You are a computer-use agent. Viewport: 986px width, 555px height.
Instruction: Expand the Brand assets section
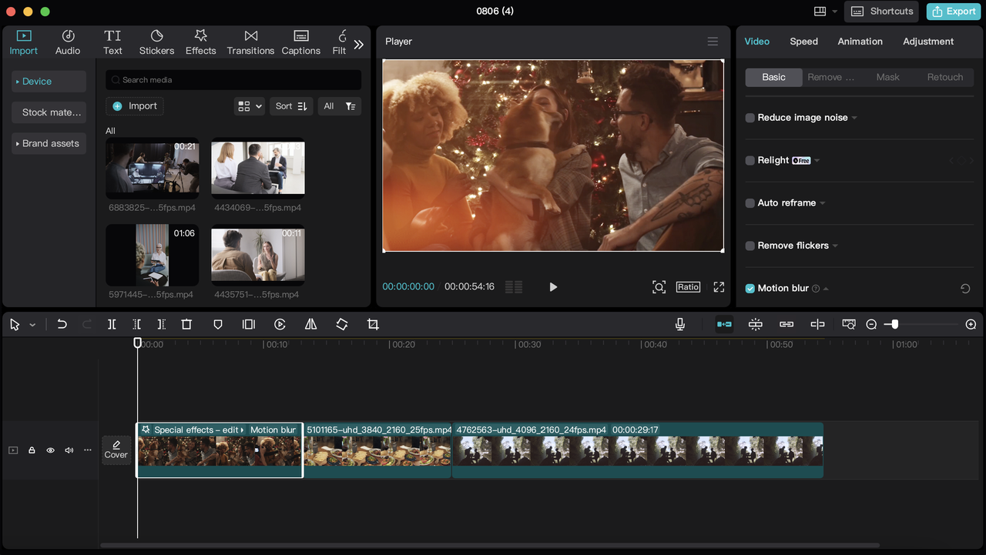49,143
